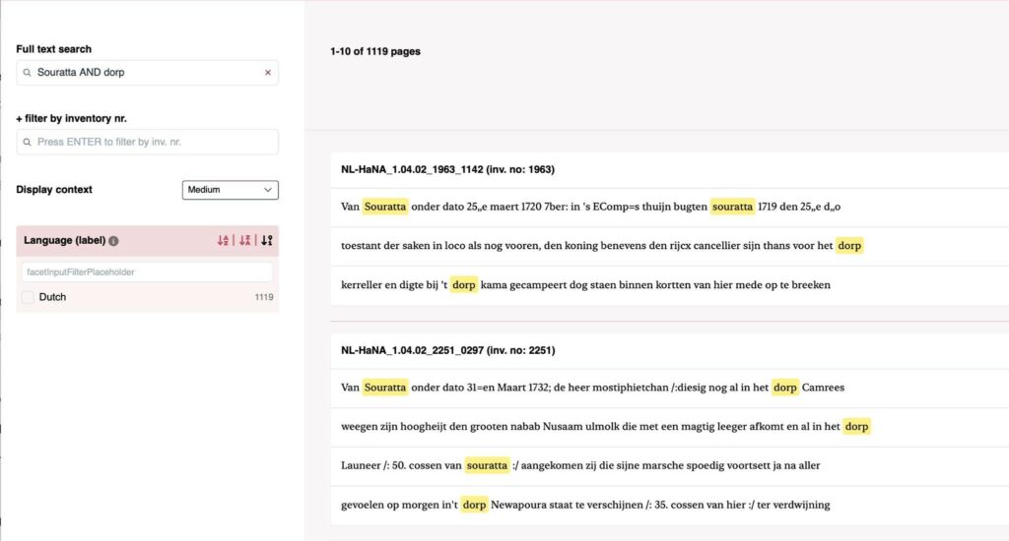Click the magnifier icon in full text search
1009x541 pixels.
tap(28, 73)
